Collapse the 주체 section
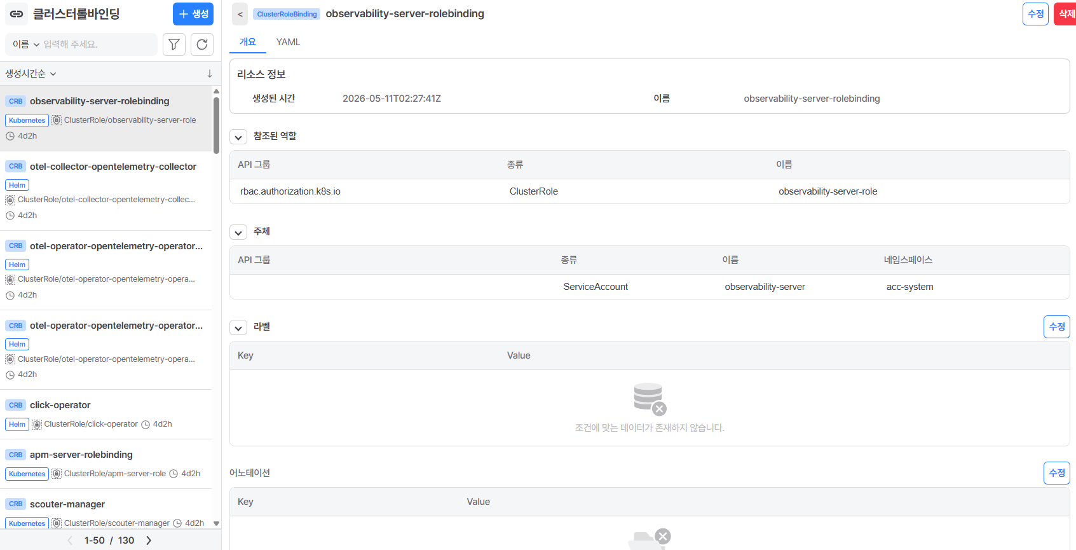 pyautogui.click(x=238, y=232)
